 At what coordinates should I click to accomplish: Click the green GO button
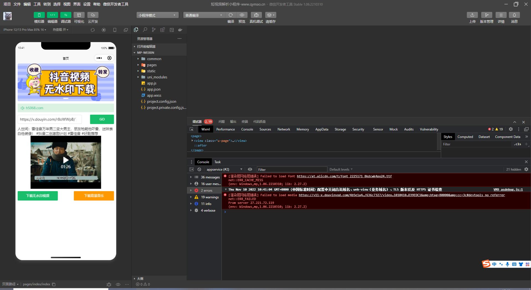(x=102, y=119)
